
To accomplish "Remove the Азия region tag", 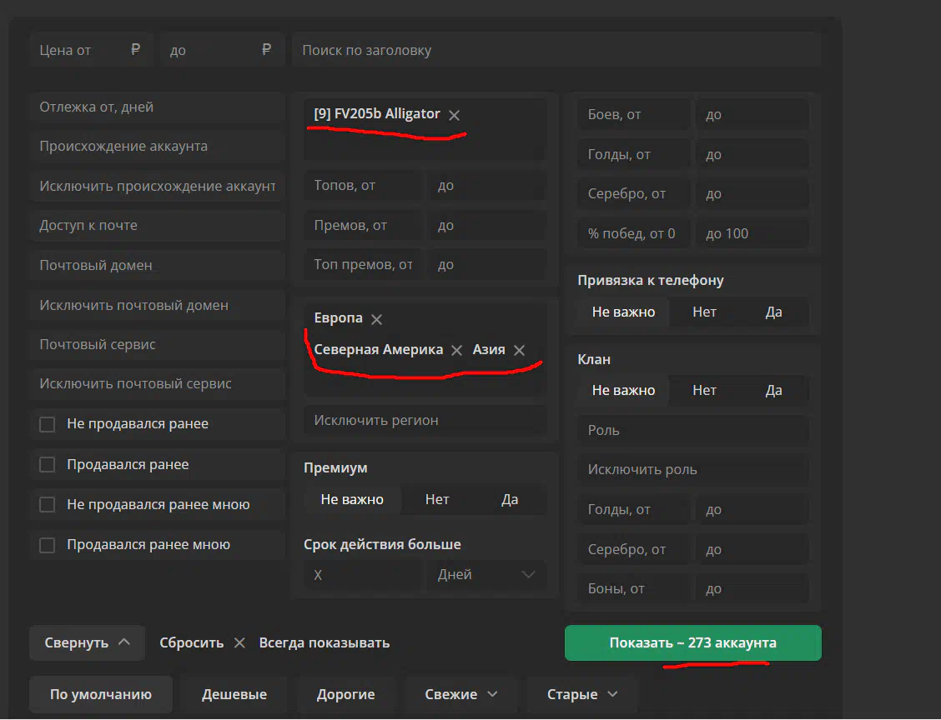I will 519,350.
